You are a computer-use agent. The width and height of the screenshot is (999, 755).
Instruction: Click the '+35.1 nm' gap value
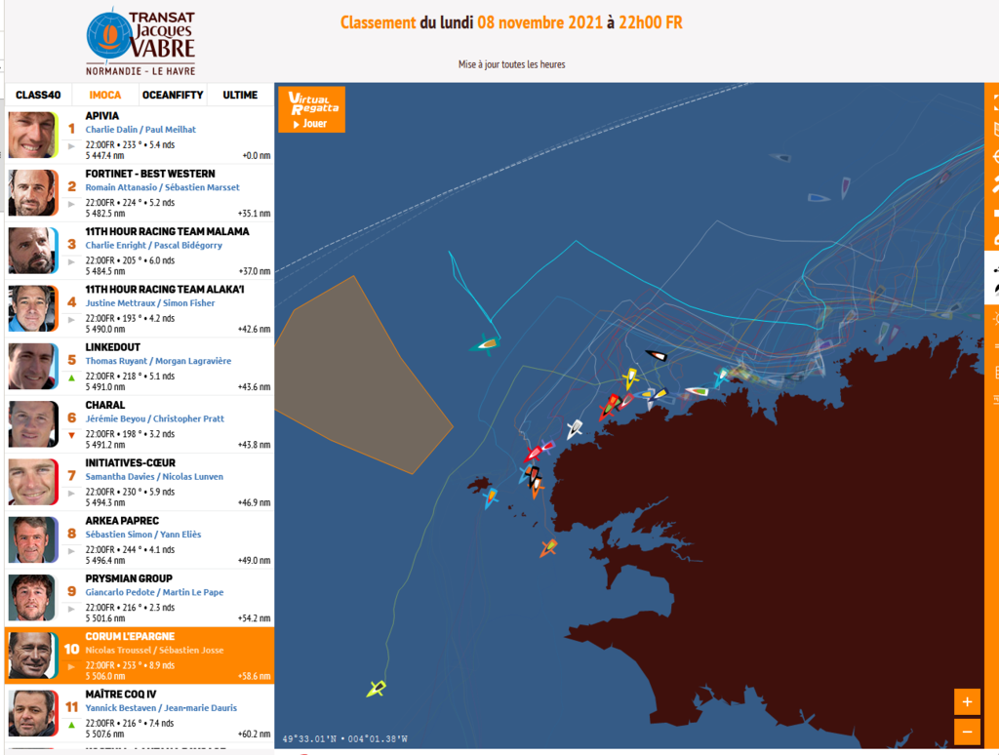(255, 214)
